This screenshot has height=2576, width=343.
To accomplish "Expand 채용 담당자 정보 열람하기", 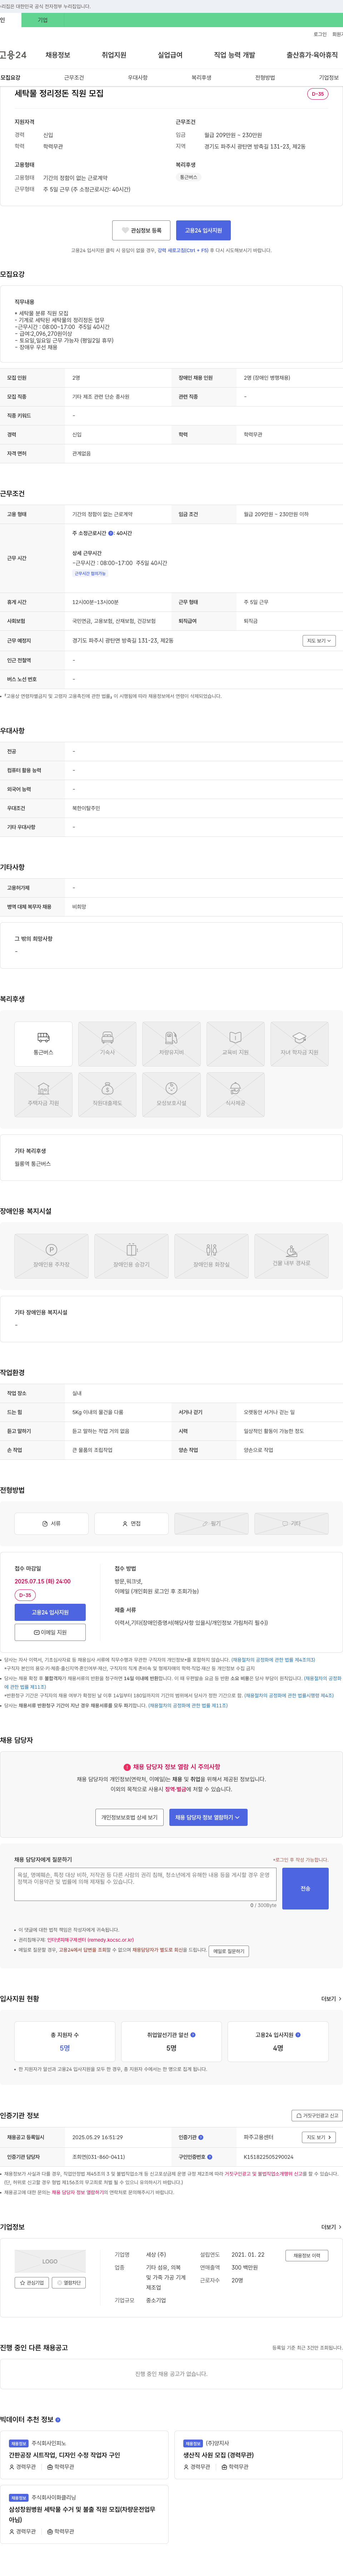I will 208,1817.
